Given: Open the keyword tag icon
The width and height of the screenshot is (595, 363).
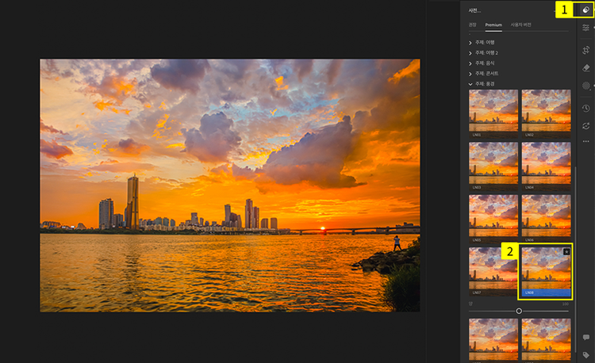Looking at the screenshot, I should (x=585, y=354).
